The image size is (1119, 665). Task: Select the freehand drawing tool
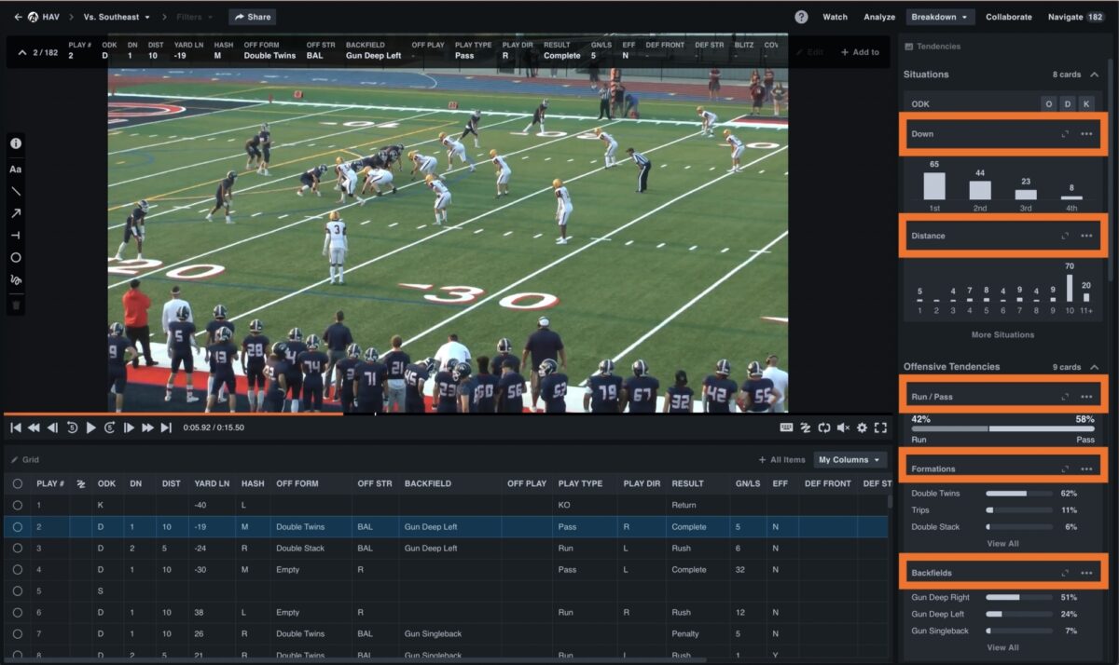tap(16, 279)
